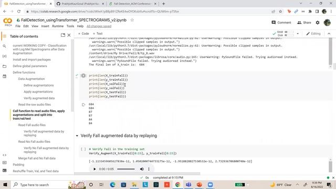This screenshot has width=336, height=189.
Task: Open the View menu
Action: coord(35,26)
